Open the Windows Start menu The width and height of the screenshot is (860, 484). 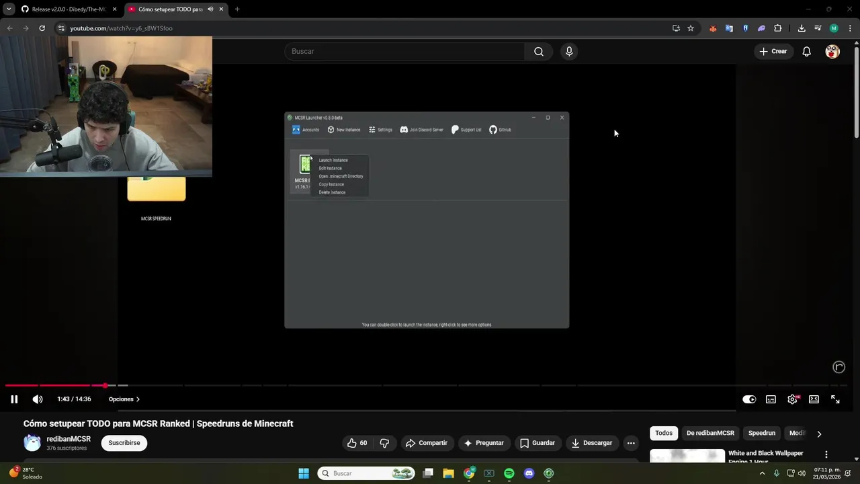(x=304, y=474)
